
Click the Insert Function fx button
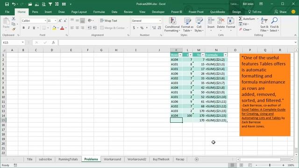click(x=53, y=42)
